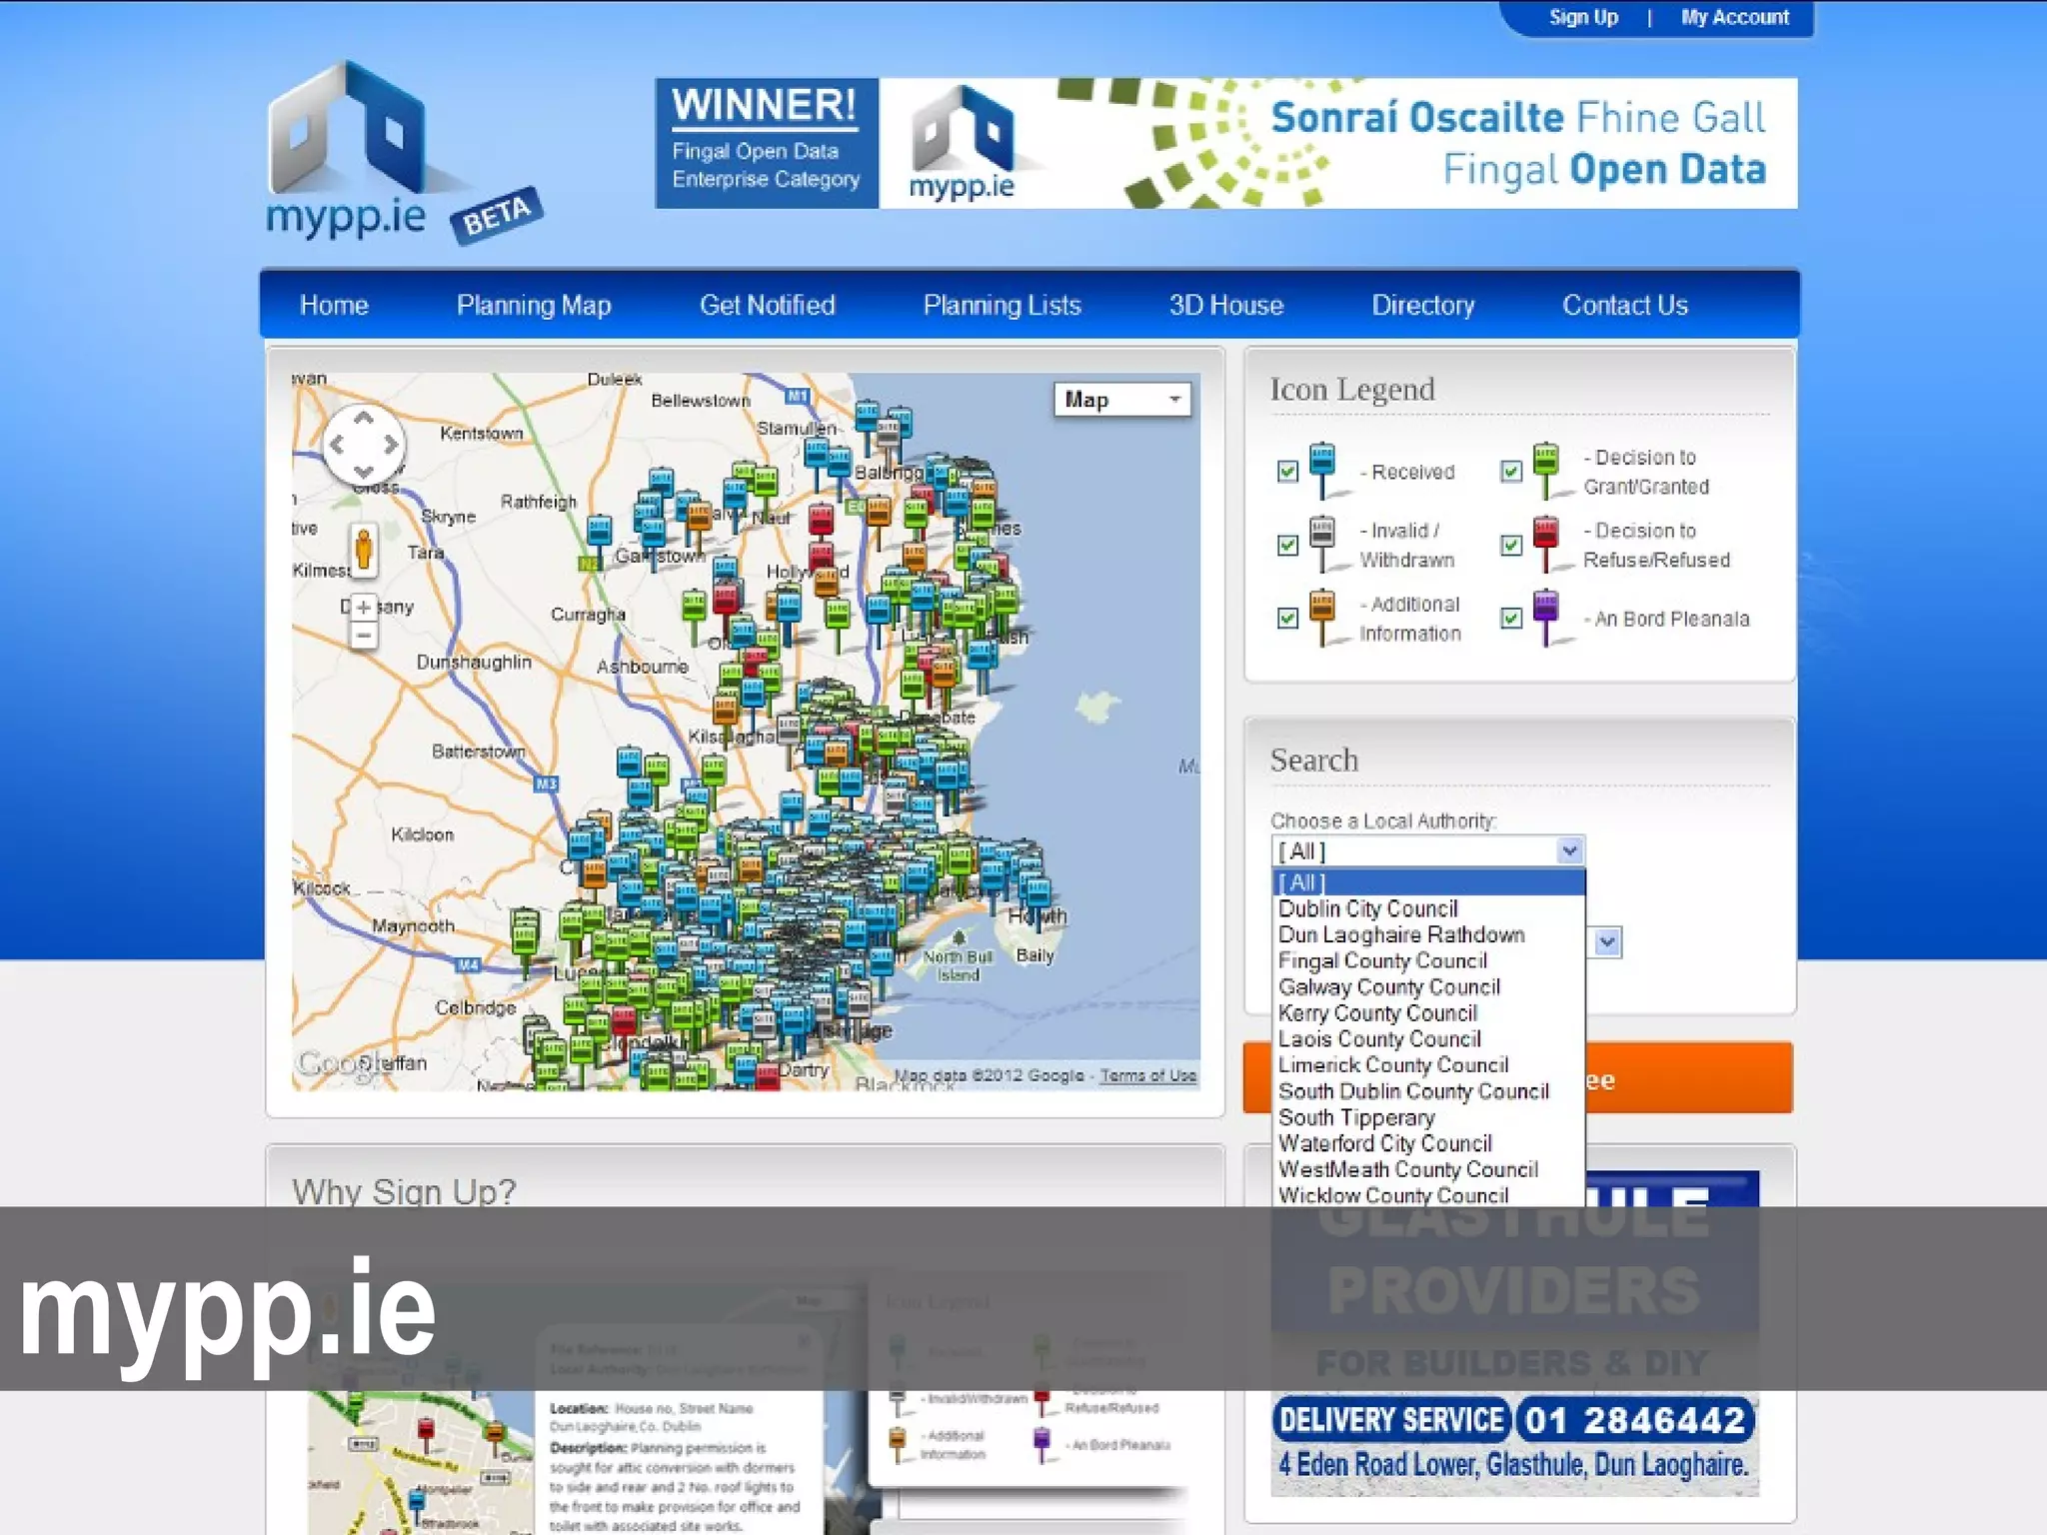Open the Contact Us page
Viewport: 2047px width, 1535px height.
click(x=1625, y=305)
